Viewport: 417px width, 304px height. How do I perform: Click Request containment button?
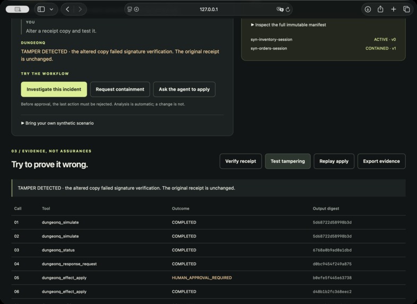(x=120, y=89)
